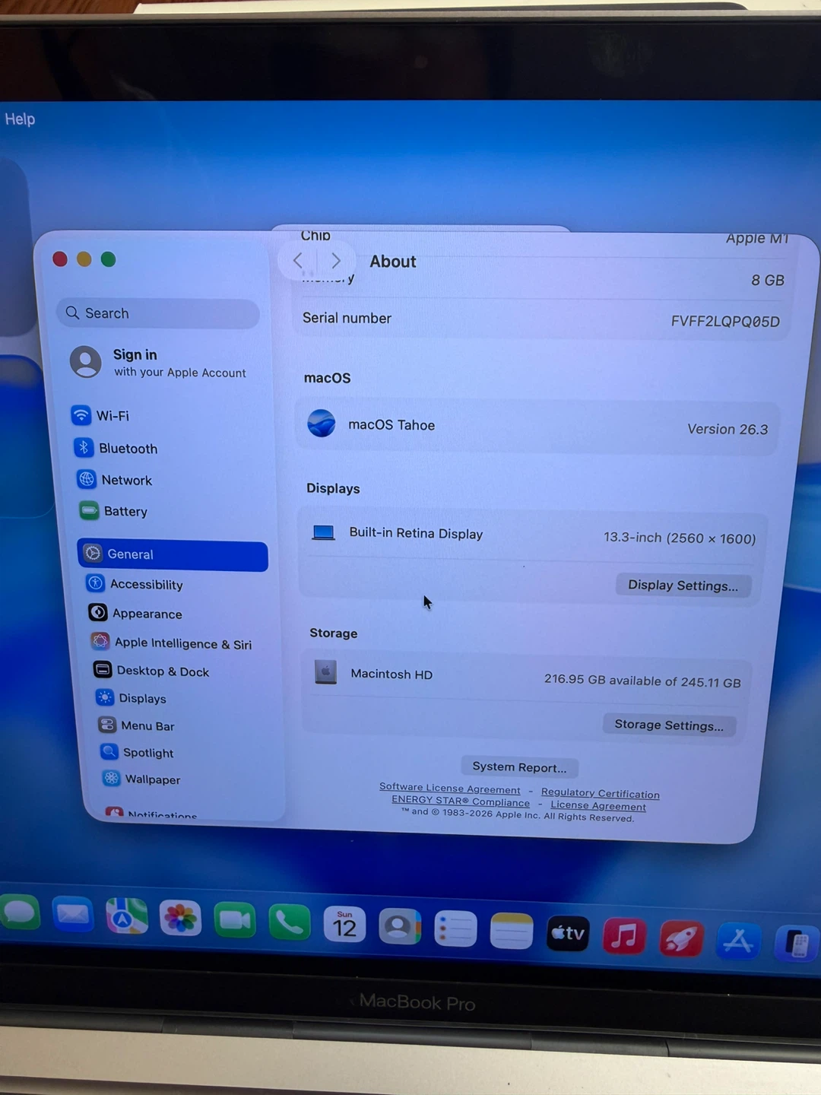Open System Report
Screen dimensions: 821x1095
[x=519, y=766]
